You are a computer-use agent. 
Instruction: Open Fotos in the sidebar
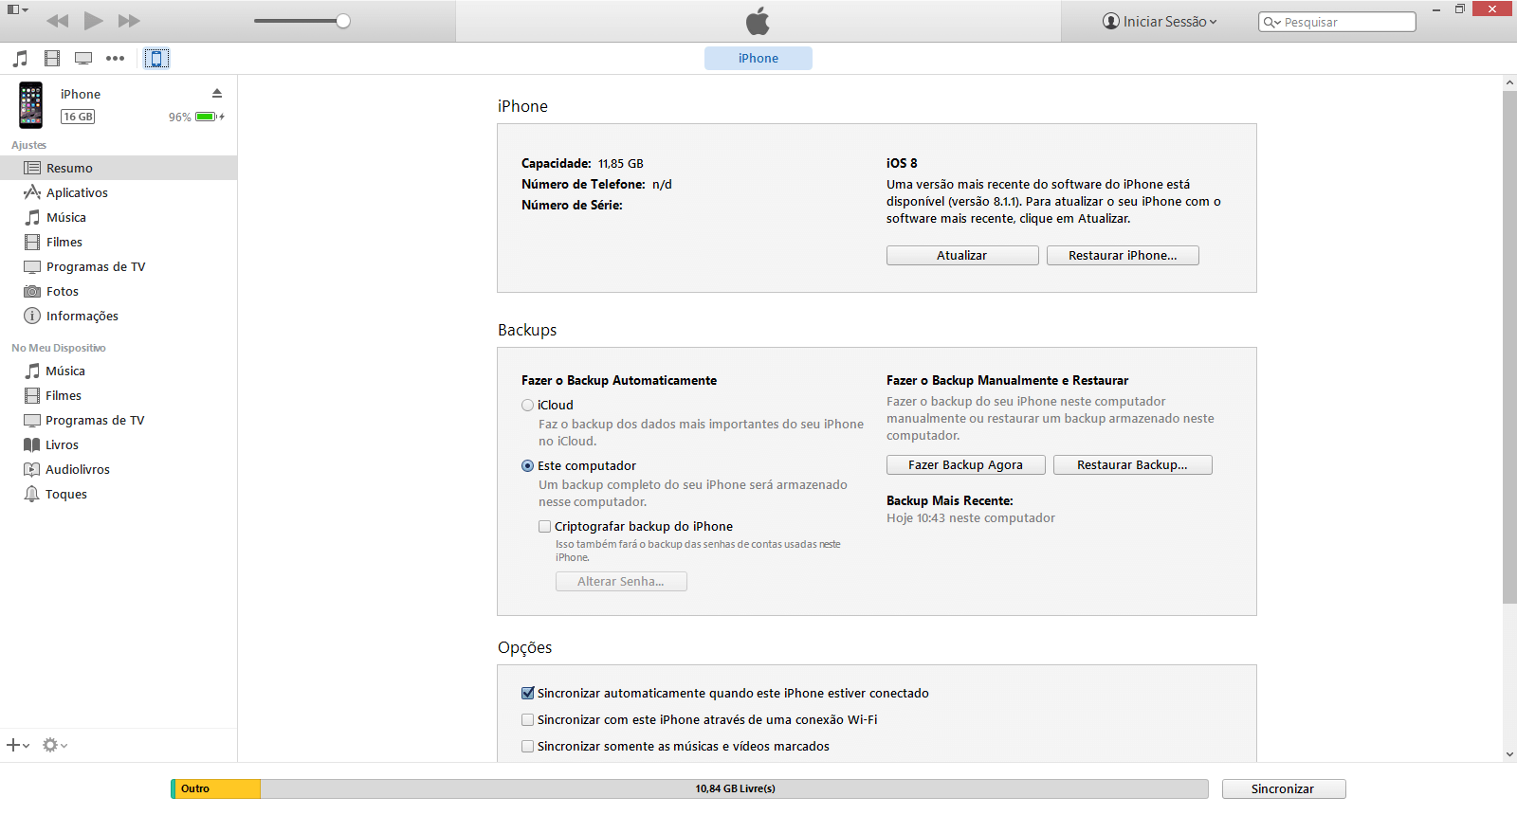pyautogui.click(x=119, y=291)
